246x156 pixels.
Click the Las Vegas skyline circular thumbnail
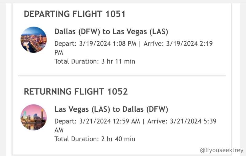(34, 40)
